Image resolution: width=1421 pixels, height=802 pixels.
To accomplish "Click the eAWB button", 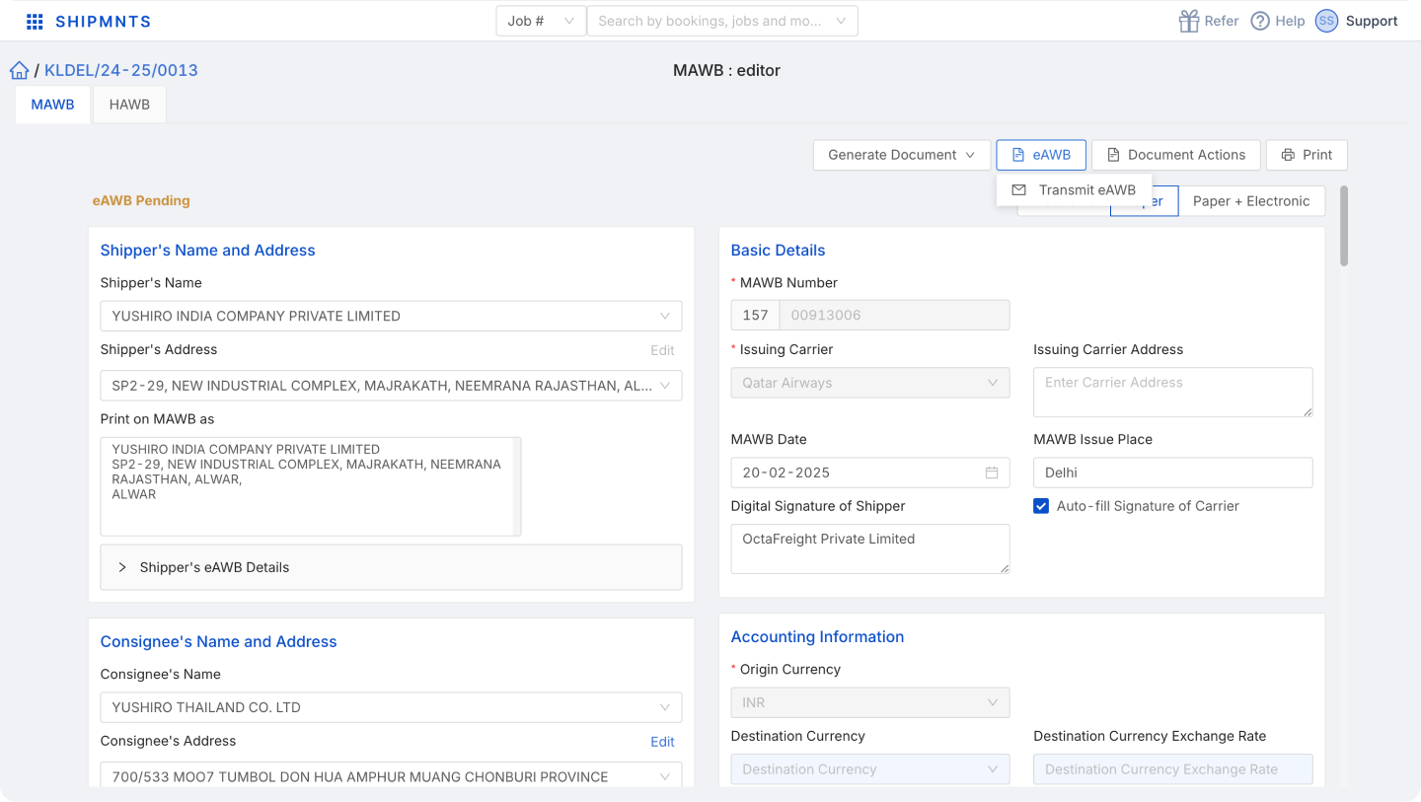I will [1041, 155].
